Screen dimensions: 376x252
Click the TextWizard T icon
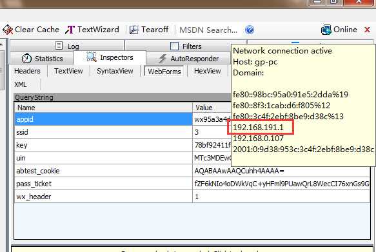click(70, 30)
